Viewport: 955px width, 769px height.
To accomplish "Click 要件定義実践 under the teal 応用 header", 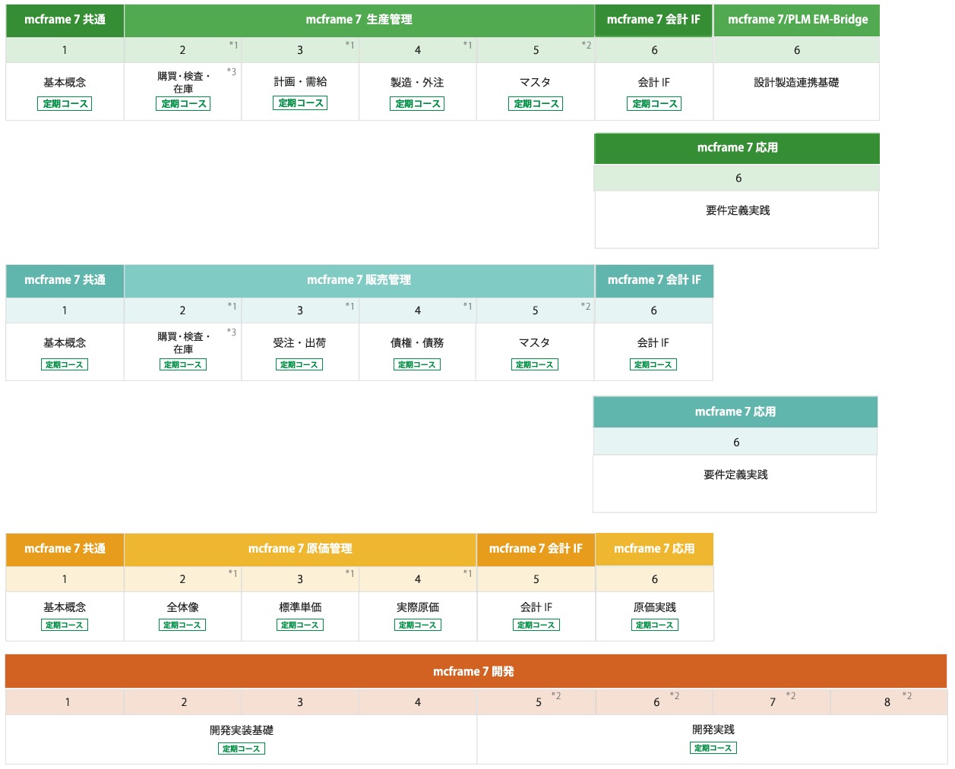I will click(x=735, y=475).
